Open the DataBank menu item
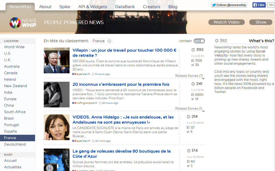The height and width of the screenshot is (171, 275). 125,7
